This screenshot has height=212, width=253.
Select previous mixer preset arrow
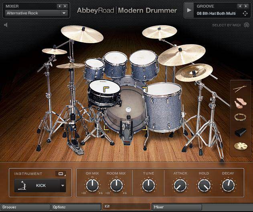[x=59, y=6]
